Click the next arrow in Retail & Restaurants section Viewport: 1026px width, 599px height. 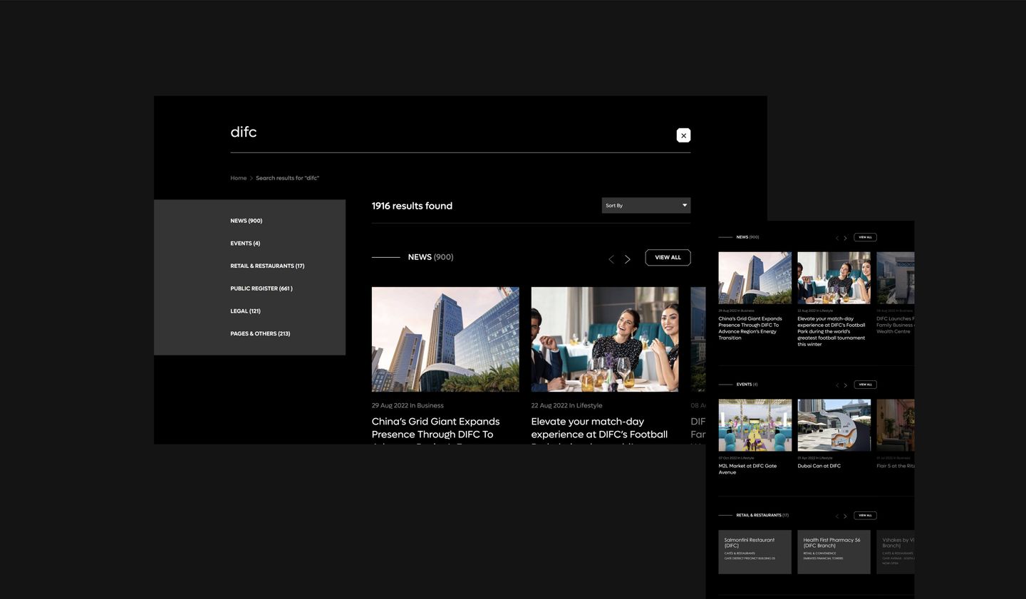tap(846, 515)
